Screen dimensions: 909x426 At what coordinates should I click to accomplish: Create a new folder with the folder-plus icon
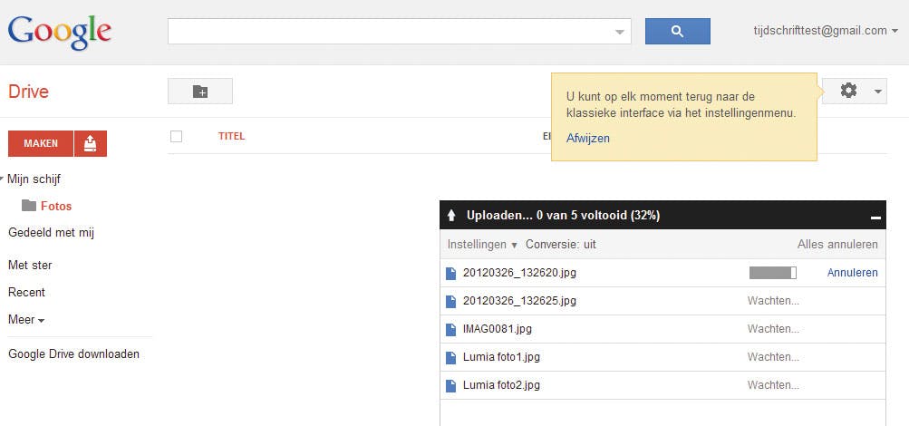point(200,91)
